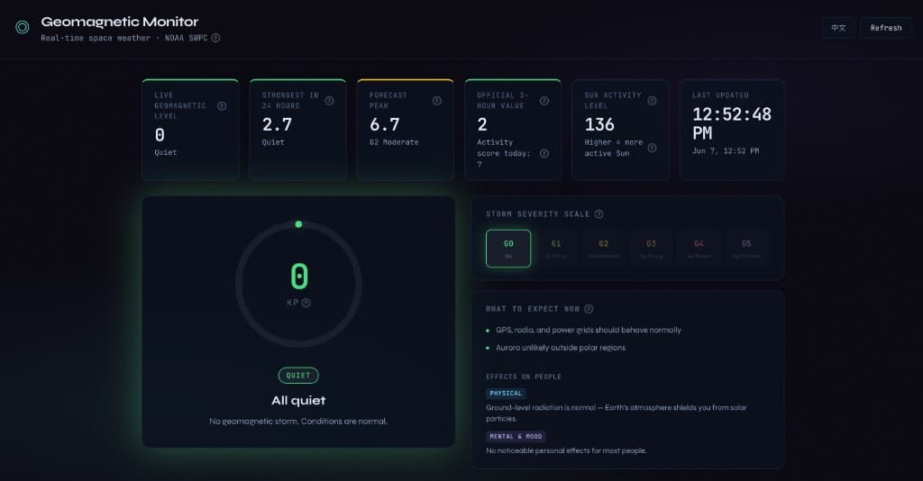The height and width of the screenshot is (481, 923).
Task: Select the G5 severity level box
Action: point(746,248)
